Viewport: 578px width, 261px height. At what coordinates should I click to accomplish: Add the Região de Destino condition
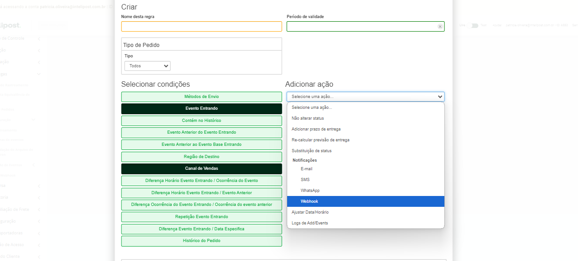(202, 157)
